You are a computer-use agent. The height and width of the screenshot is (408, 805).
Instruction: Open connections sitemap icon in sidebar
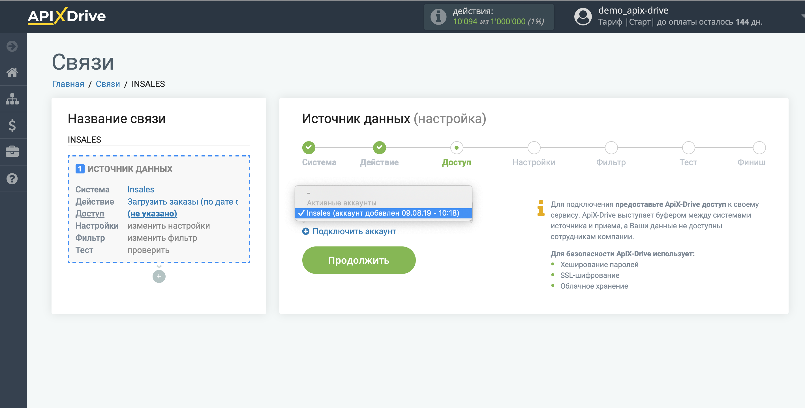tap(12, 99)
